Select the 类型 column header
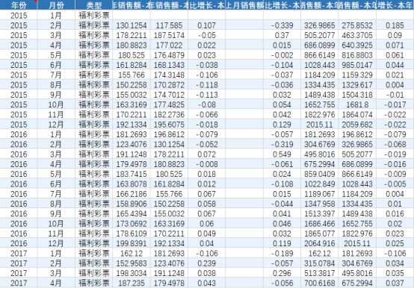This screenshot has height=288, width=414. [93, 4]
